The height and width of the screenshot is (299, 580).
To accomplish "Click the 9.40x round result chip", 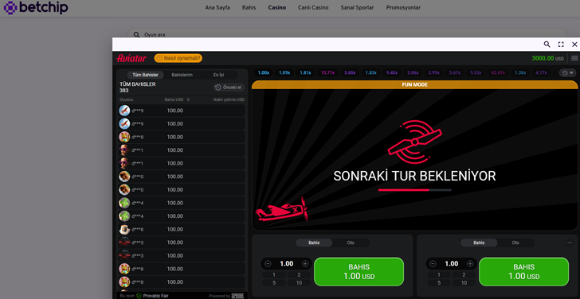I will (x=392, y=72).
